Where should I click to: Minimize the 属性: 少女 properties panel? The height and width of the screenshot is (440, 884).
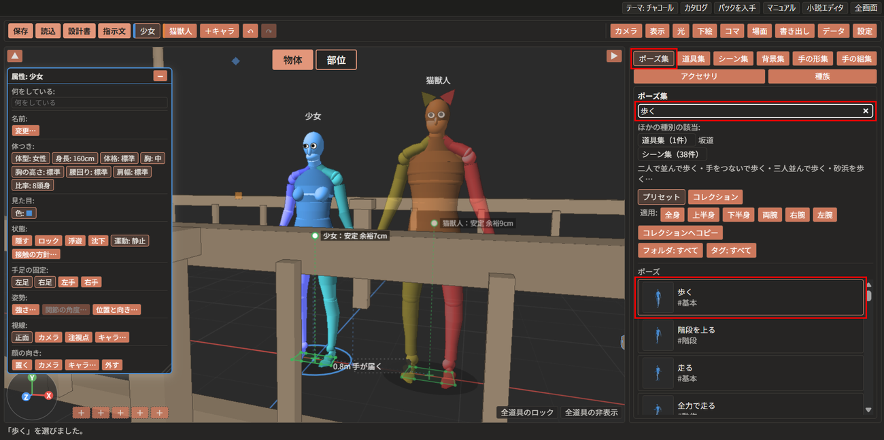[x=160, y=76]
